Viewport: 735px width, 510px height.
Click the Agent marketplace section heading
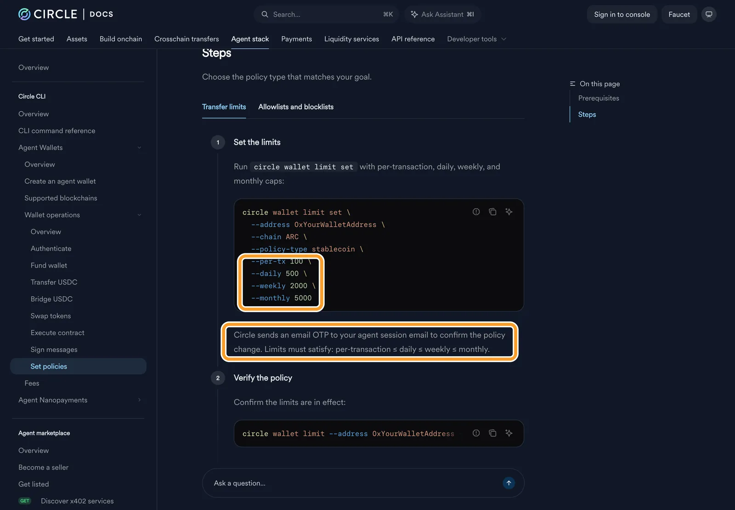[44, 433]
